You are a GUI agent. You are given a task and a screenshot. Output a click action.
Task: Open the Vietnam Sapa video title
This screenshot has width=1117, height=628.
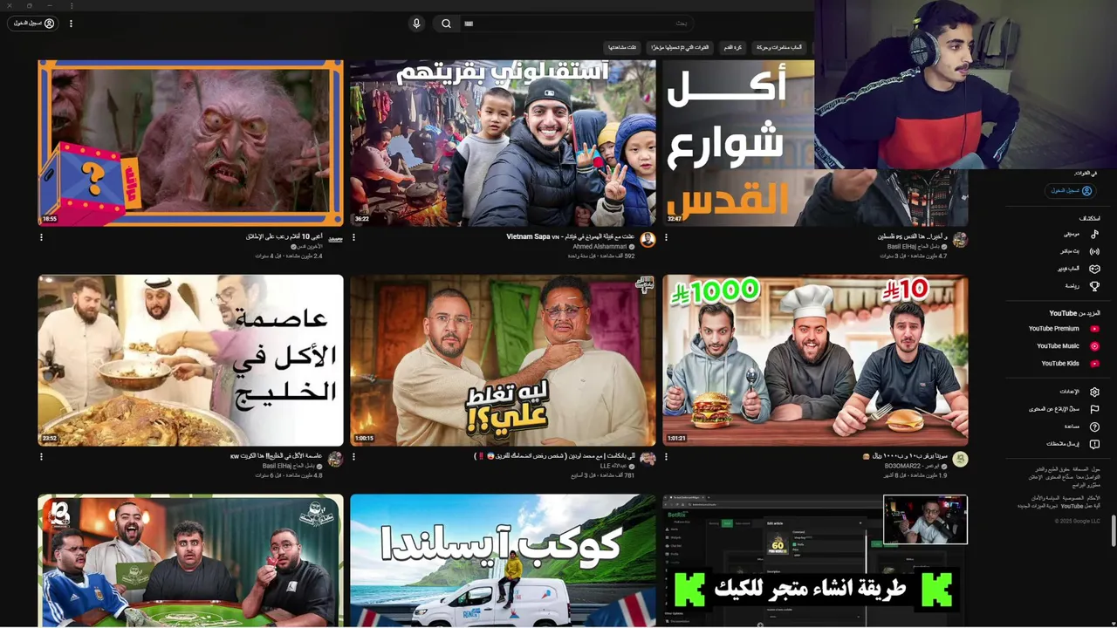(x=570, y=236)
